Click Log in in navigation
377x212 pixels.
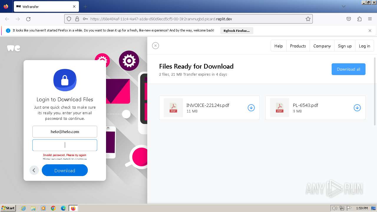coord(365,46)
